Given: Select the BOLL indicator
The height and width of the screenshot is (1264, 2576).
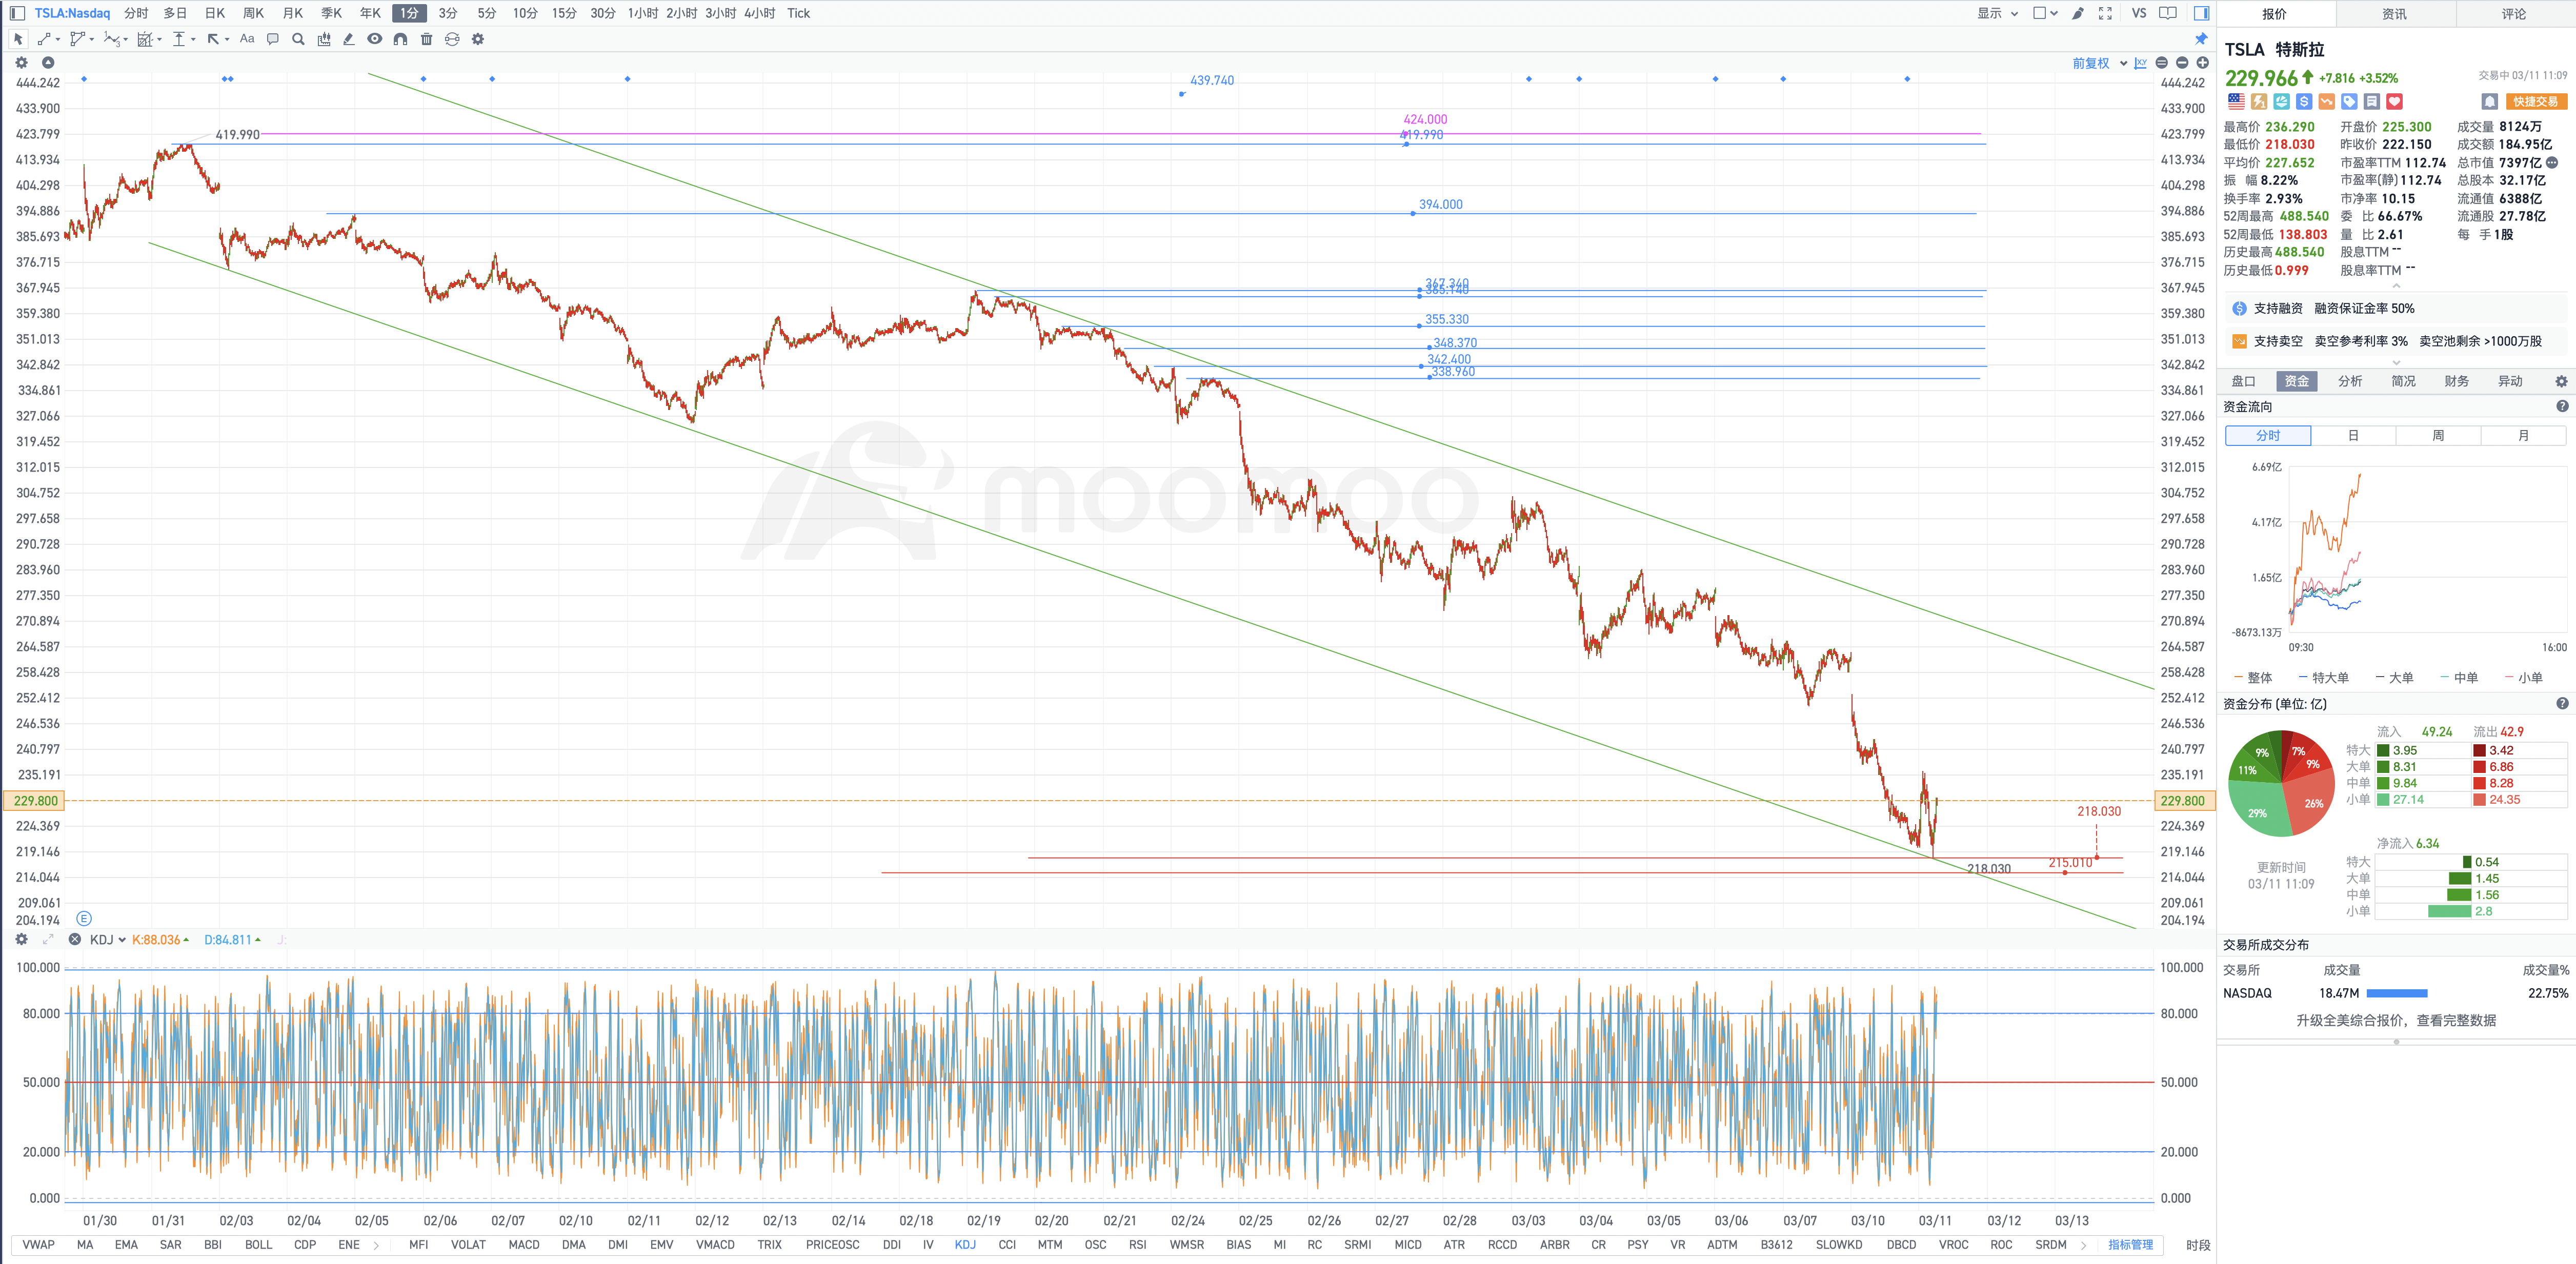Looking at the screenshot, I should 258,1244.
